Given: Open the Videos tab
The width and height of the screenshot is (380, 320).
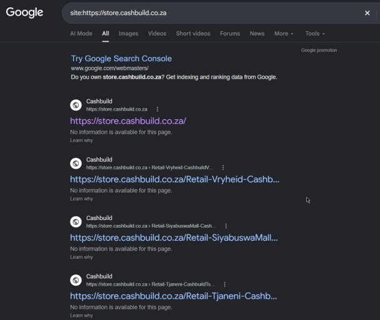Looking at the screenshot, I should tap(157, 34).
